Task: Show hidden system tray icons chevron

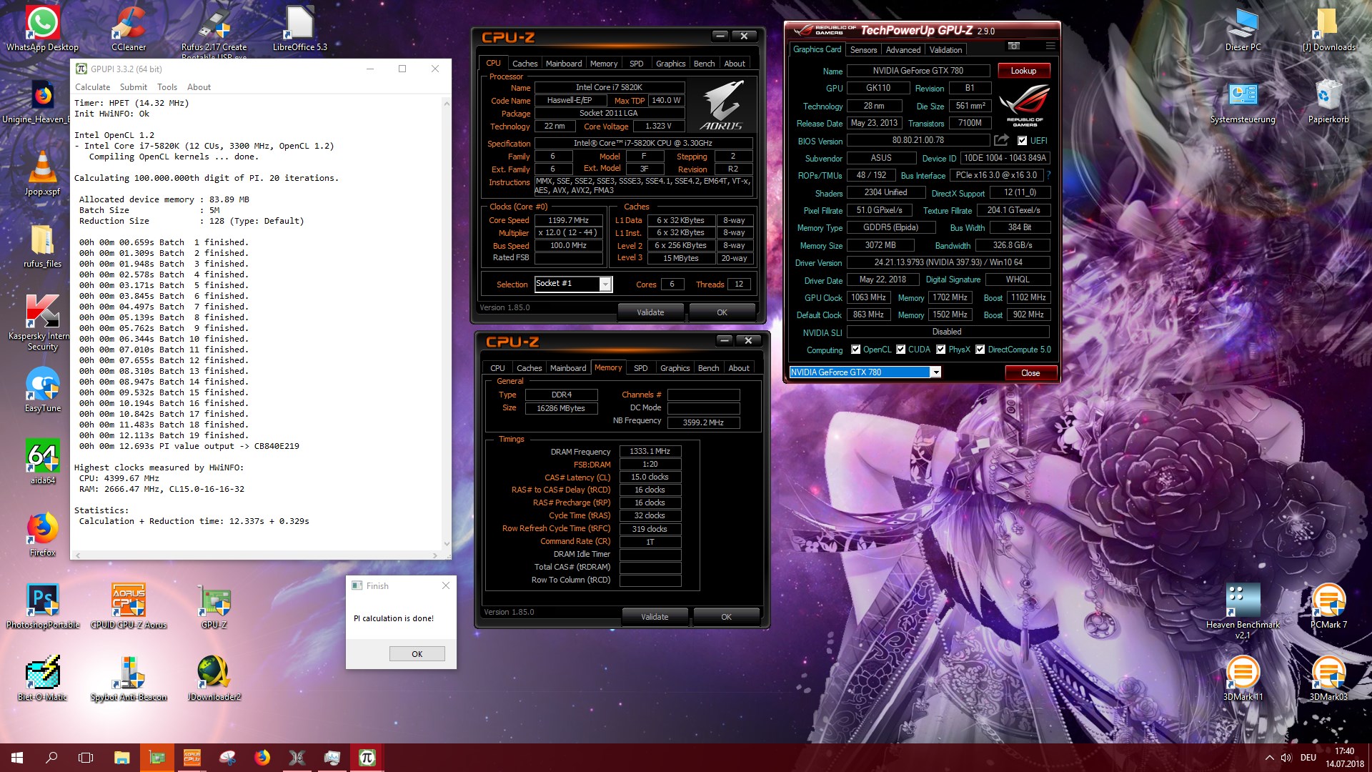Action: click(x=1269, y=758)
